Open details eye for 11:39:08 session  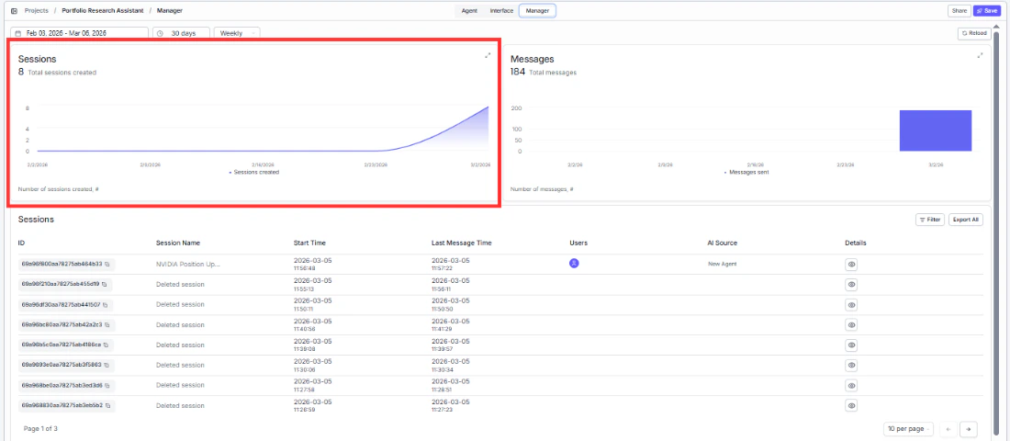coord(851,345)
